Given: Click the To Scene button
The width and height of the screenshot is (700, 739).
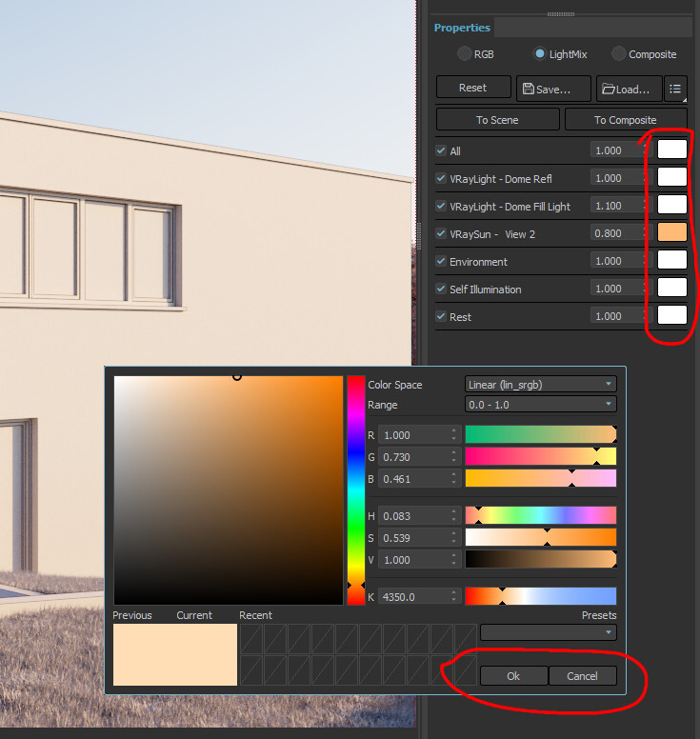Looking at the screenshot, I should click(497, 120).
